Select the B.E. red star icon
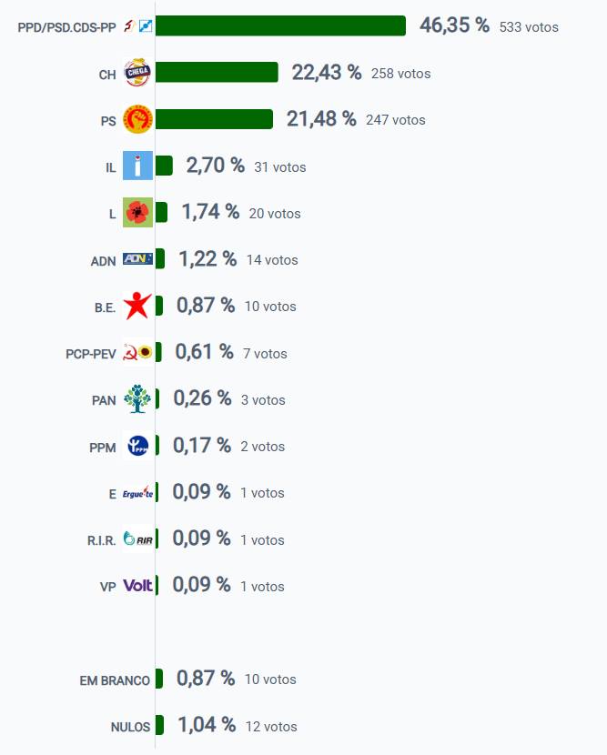The width and height of the screenshot is (607, 755). (137, 307)
